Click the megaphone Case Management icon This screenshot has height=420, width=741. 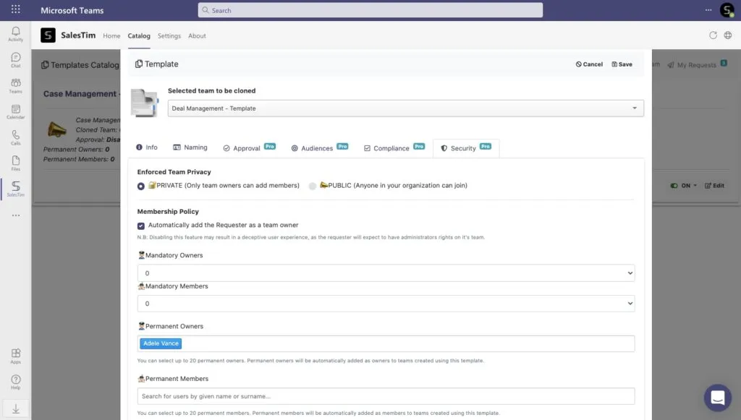[x=56, y=129]
